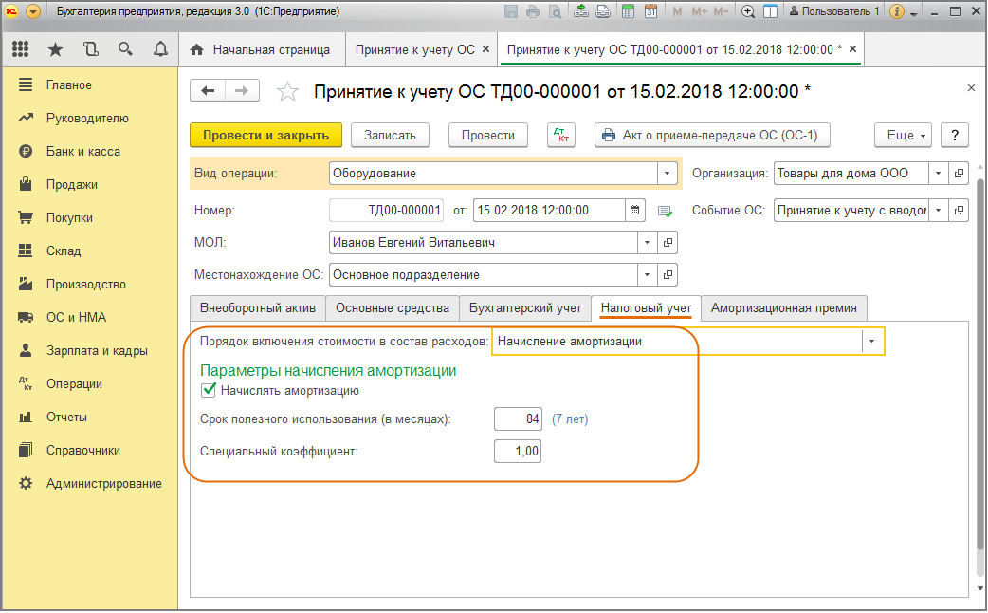Open the calculator icon in title bar

628,11
